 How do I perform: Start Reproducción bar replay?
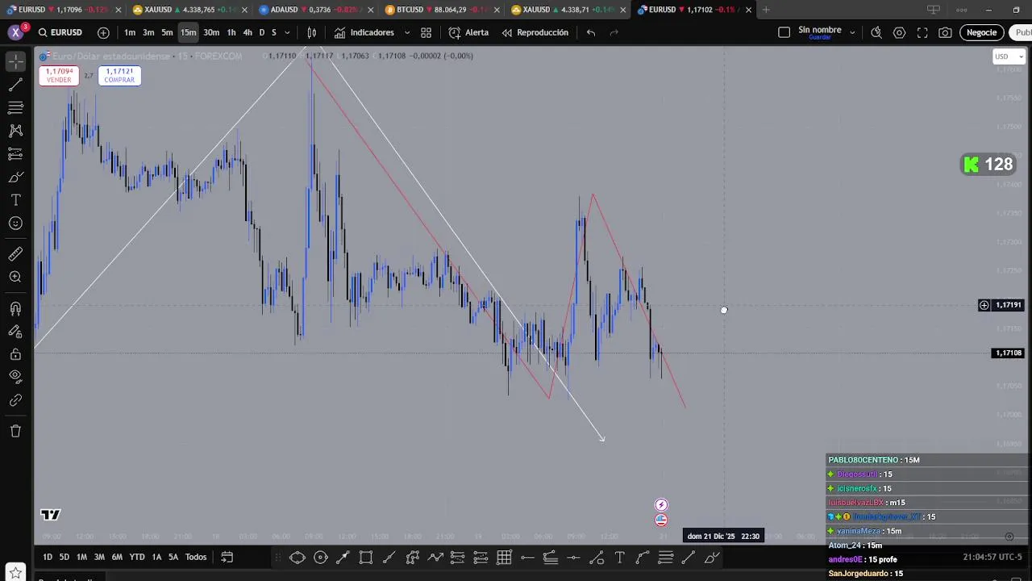[535, 32]
